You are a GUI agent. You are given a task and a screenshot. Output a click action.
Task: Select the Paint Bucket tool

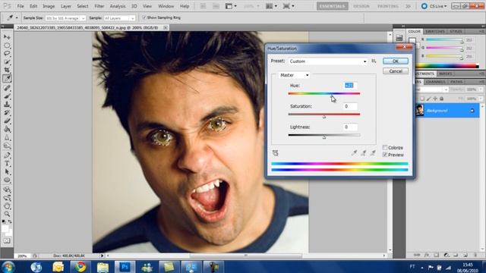[7, 130]
